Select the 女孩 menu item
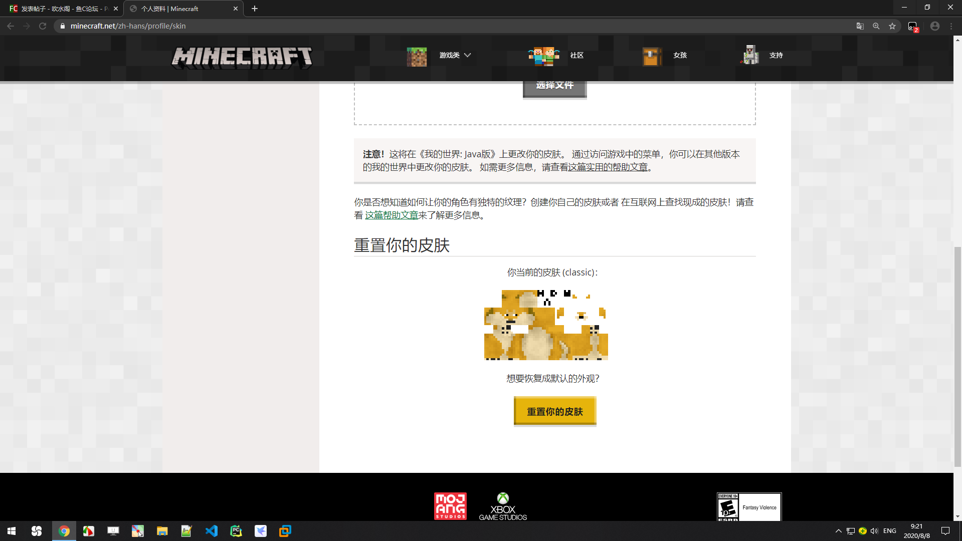 [680, 55]
